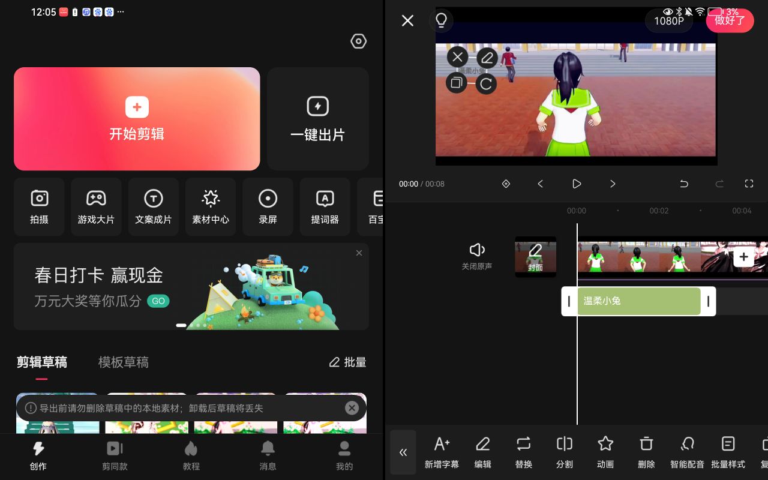Edit text overlay via pencil handle

pos(487,58)
